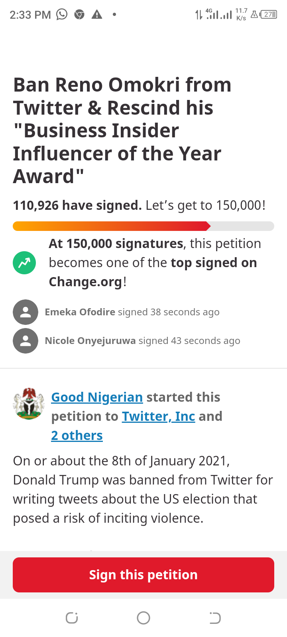287x637 pixels.
Task: Tap the green trending arrow icon
Action: [24, 263]
